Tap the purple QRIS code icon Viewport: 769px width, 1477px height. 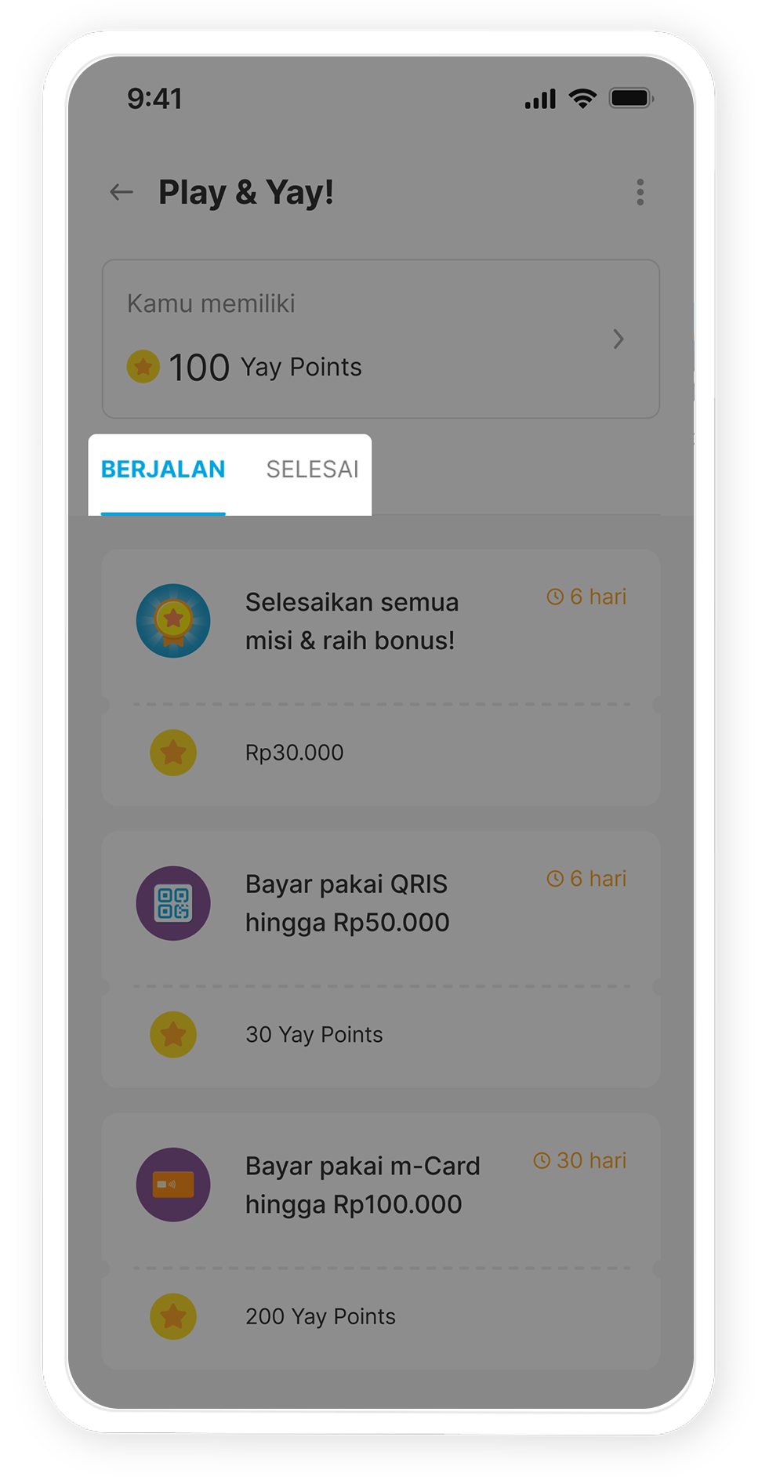click(173, 903)
